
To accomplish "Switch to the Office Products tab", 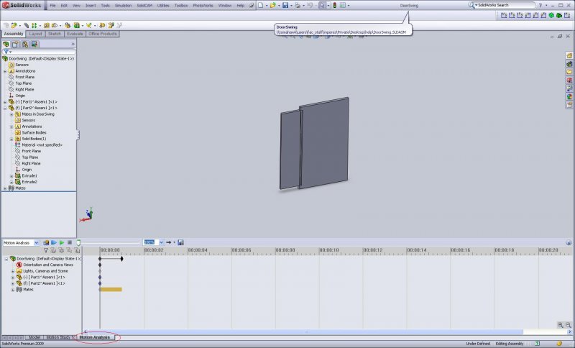I will coord(102,34).
